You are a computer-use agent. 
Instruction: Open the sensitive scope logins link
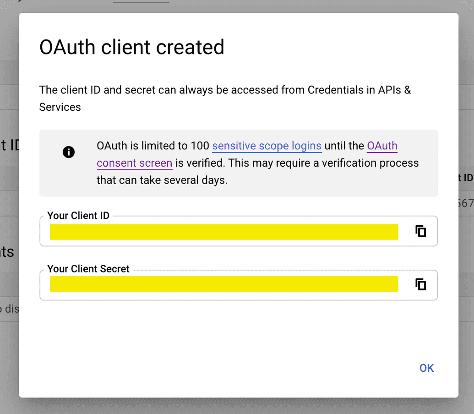click(267, 146)
